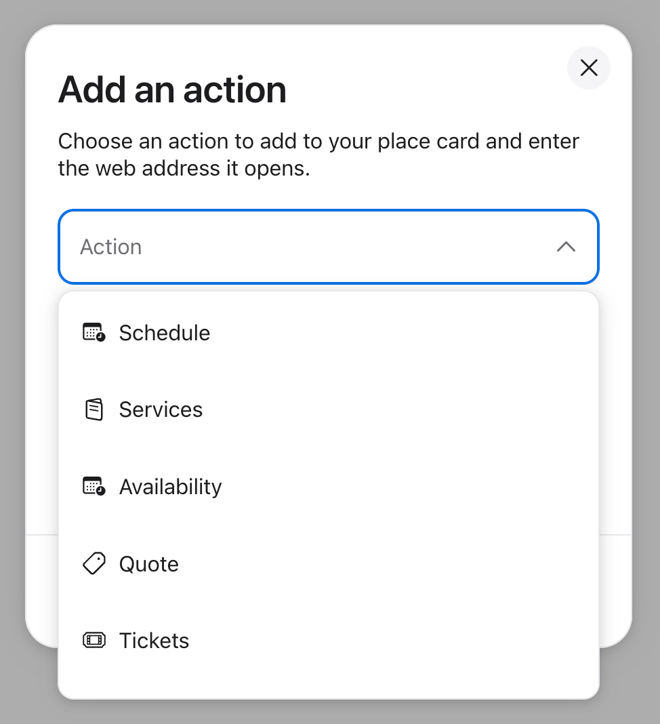660x724 pixels.
Task: Click the price tag icon for Quote
Action: (94, 563)
